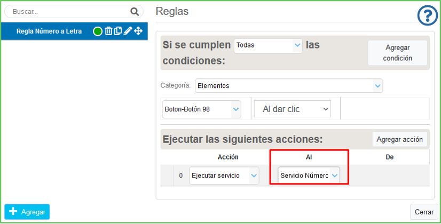Click the move arrows icon on rule

[x=138, y=31]
